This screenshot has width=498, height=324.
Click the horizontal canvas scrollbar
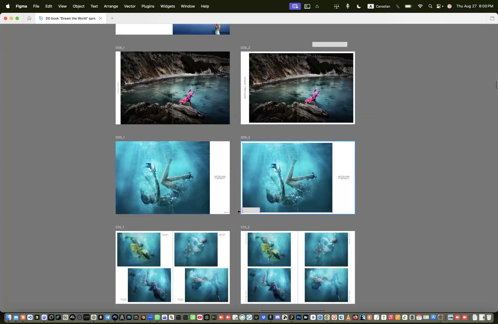pyautogui.click(x=293, y=311)
